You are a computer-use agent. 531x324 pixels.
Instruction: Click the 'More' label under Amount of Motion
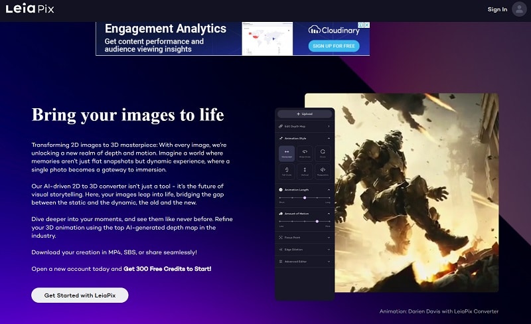tap(327, 226)
